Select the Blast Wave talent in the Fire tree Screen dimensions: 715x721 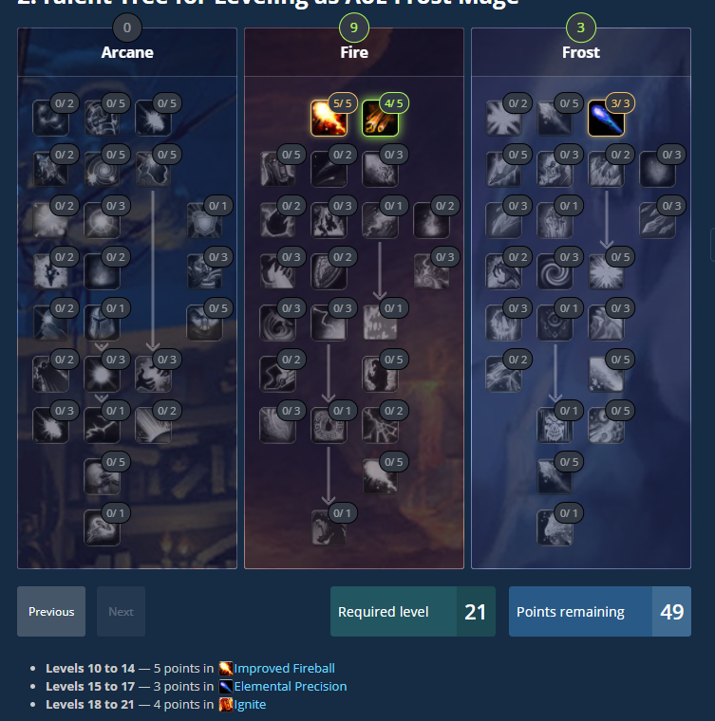[380, 323]
